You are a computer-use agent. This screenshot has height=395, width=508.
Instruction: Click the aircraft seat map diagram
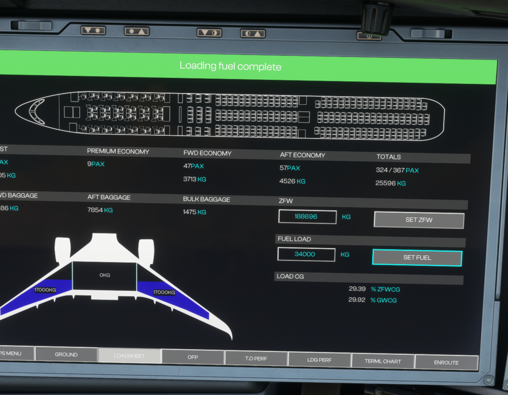(230, 116)
